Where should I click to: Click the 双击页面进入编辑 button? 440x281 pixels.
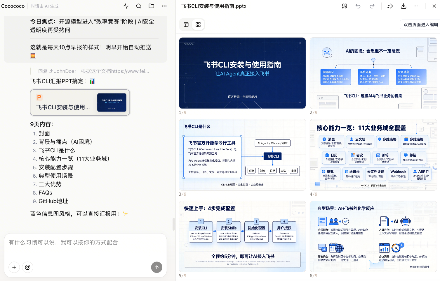(420, 24)
